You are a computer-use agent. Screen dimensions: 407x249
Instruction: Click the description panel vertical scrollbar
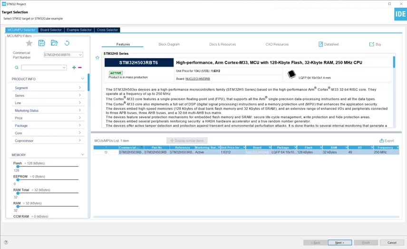coord(394,62)
